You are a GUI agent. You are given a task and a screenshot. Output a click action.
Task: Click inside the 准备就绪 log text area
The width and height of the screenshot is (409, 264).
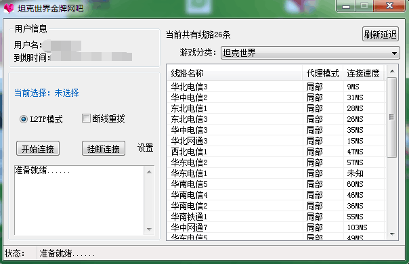pos(79,200)
